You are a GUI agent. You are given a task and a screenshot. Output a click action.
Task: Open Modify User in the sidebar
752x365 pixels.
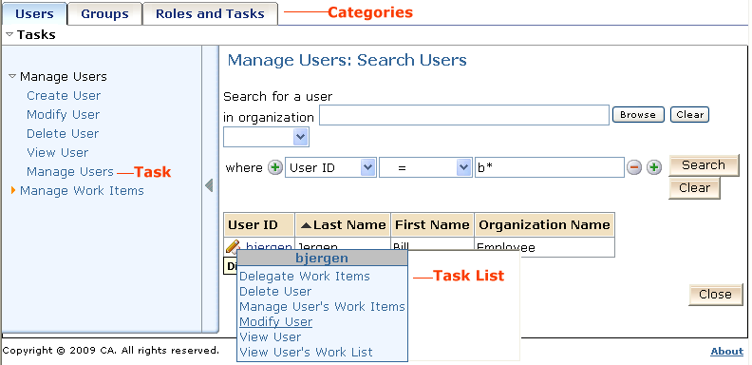(x=64, y=115)
